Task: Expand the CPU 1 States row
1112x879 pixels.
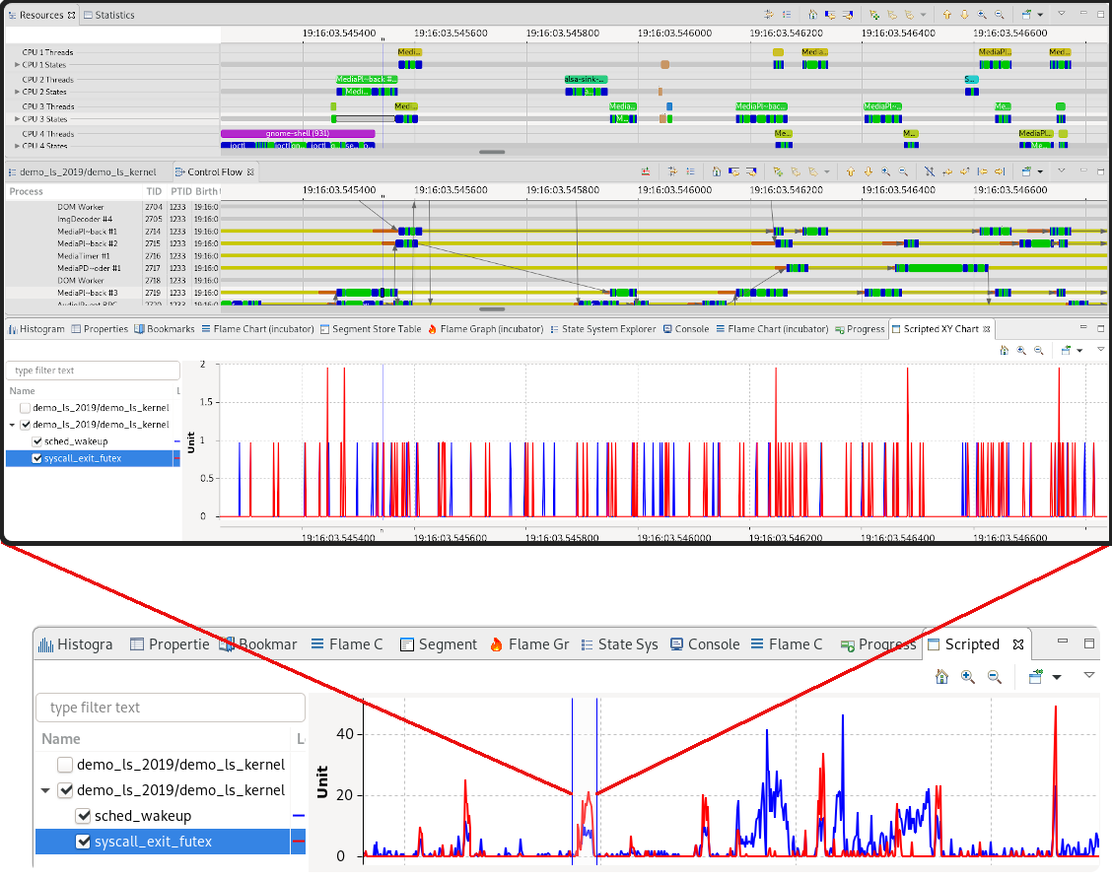Action: (17, 65)
